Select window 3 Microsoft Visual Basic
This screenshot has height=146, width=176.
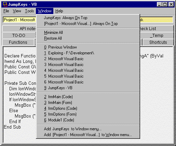(88, 65)
